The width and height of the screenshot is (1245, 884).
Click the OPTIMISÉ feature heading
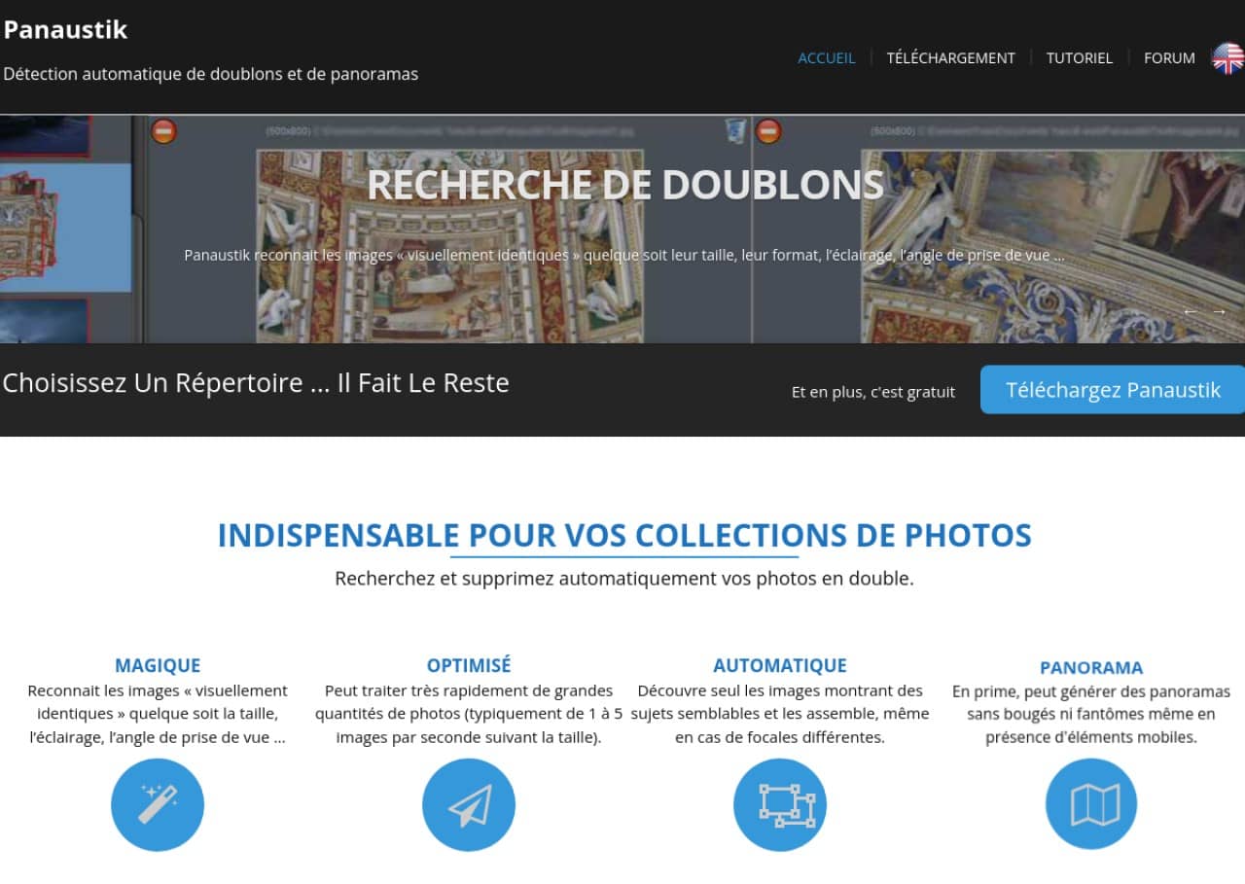click(x=469, y=665)
